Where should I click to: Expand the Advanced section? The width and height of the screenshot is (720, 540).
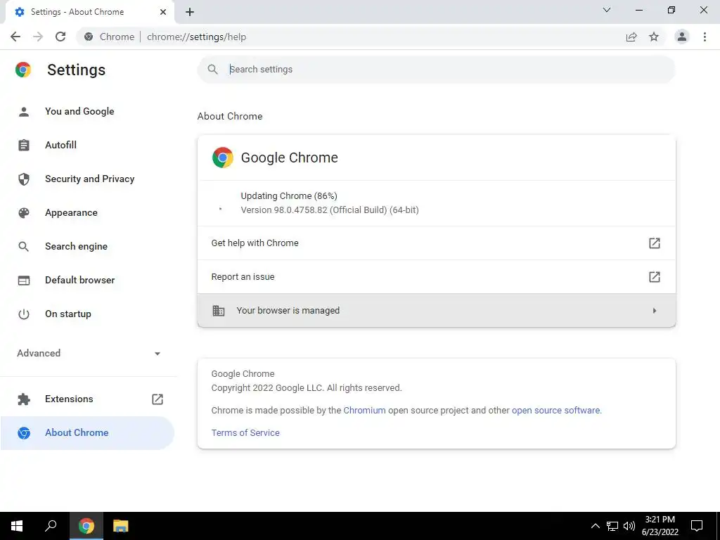(x=89, y=353)
